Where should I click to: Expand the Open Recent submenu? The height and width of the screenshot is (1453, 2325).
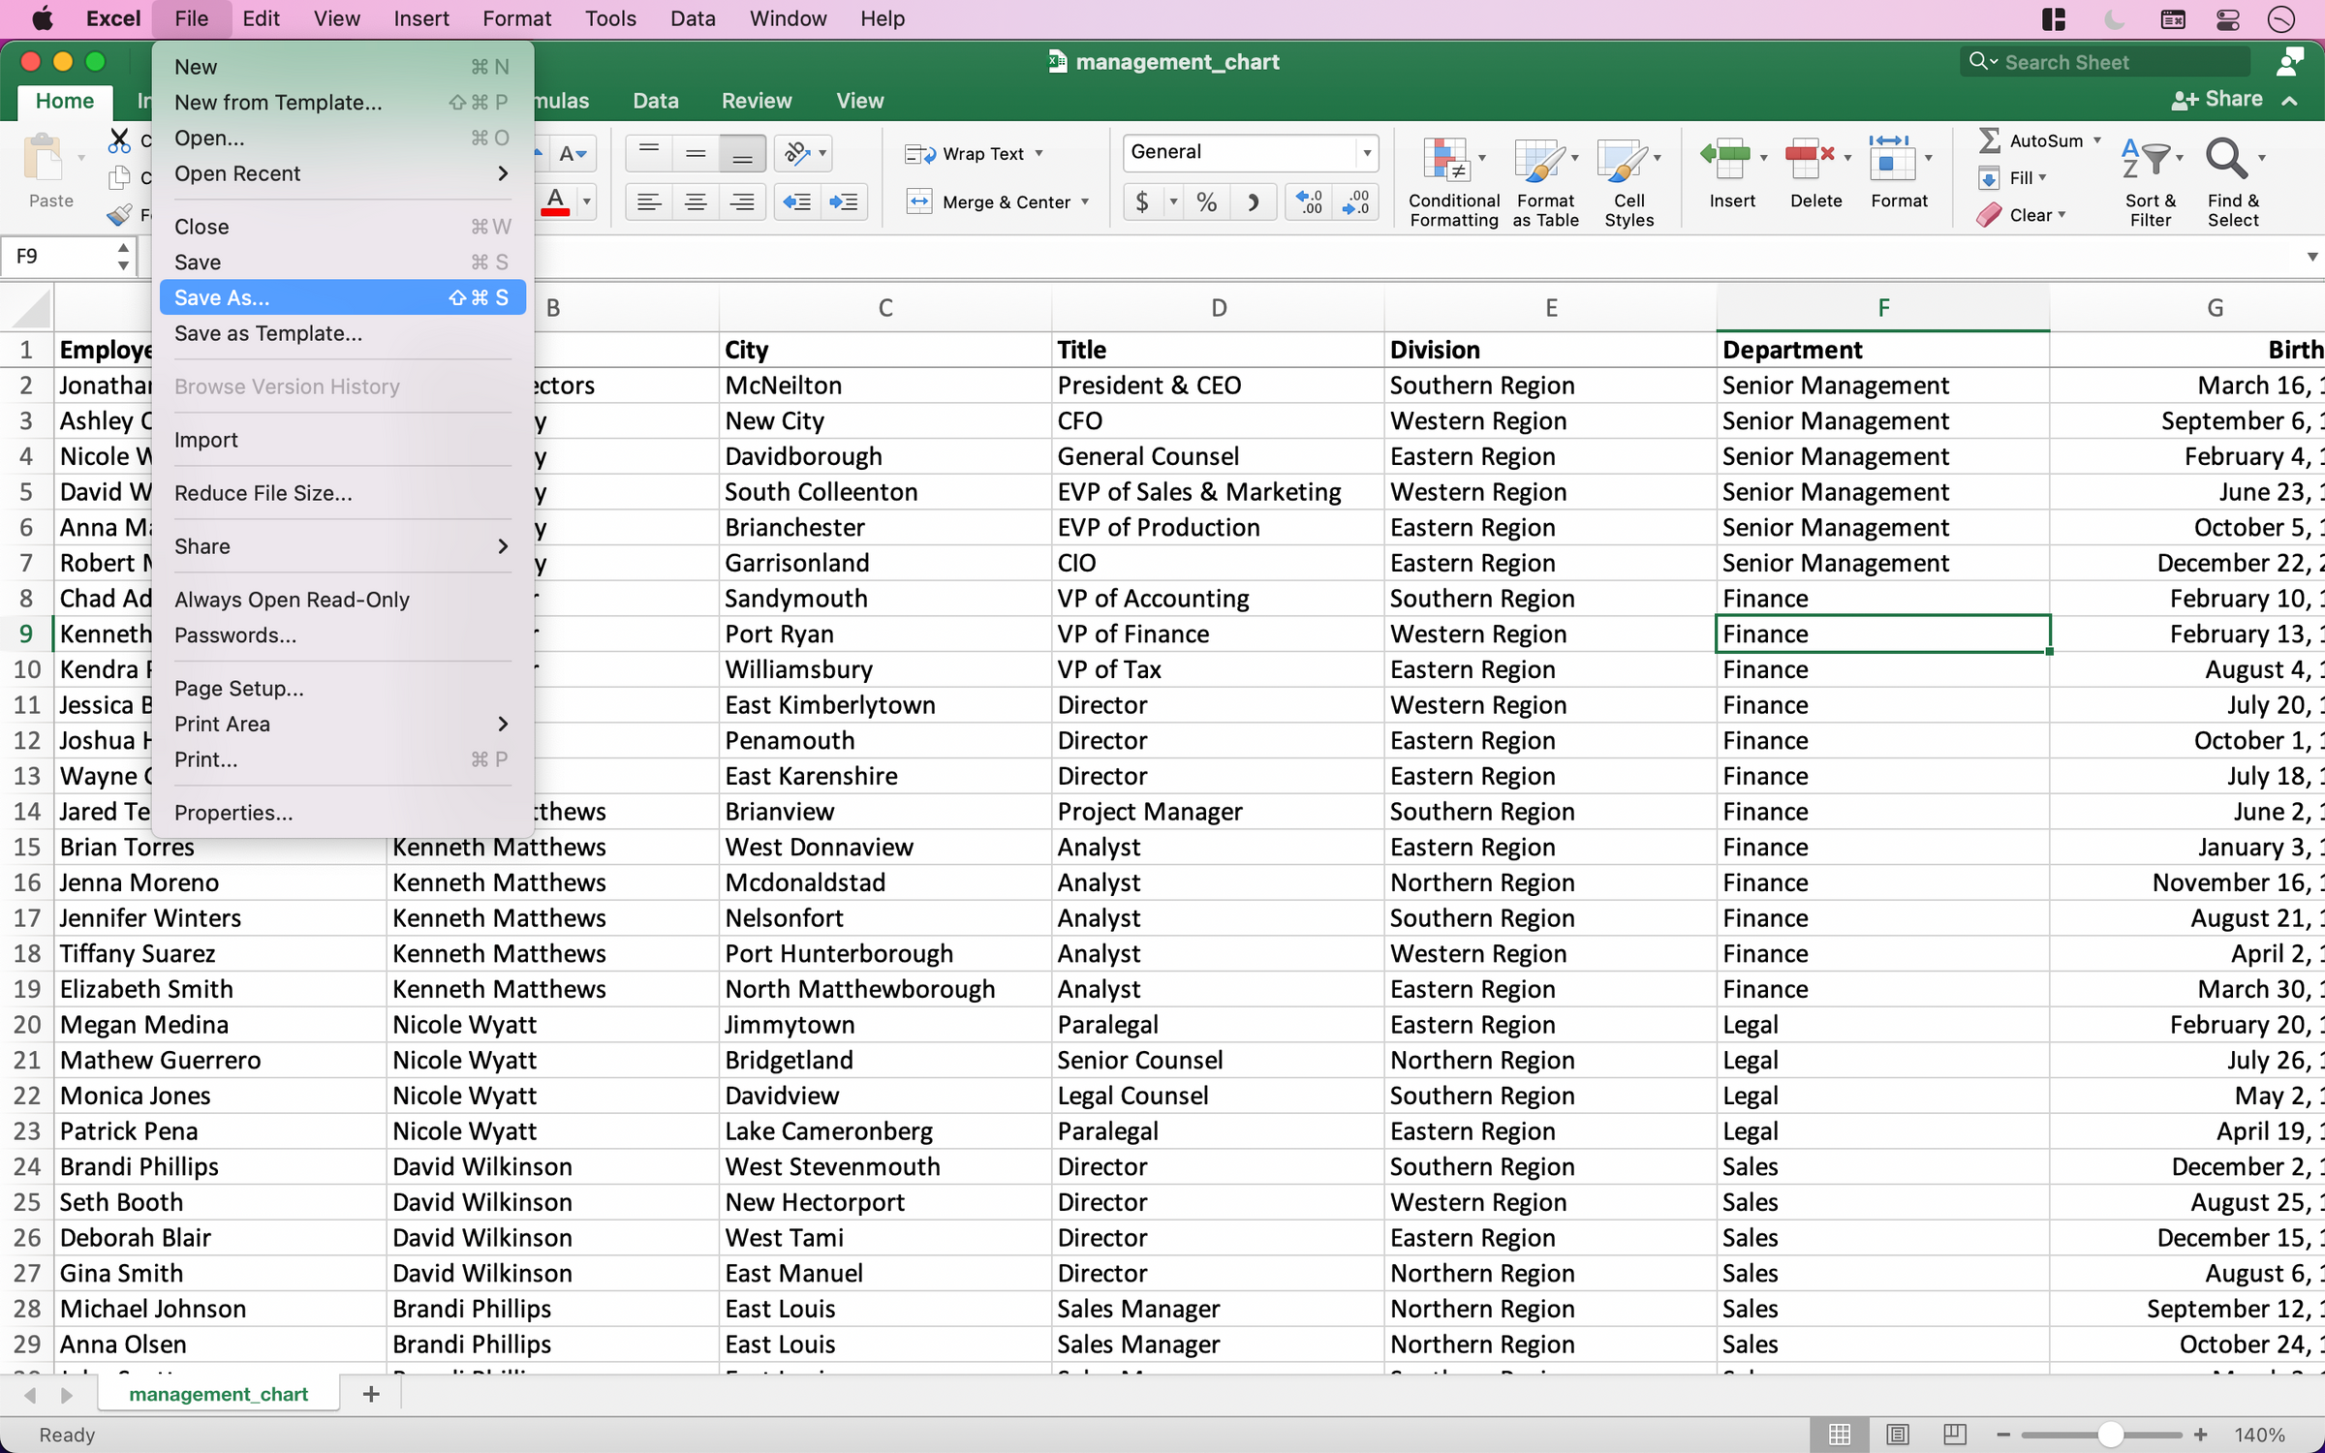[x=339, y=173]
